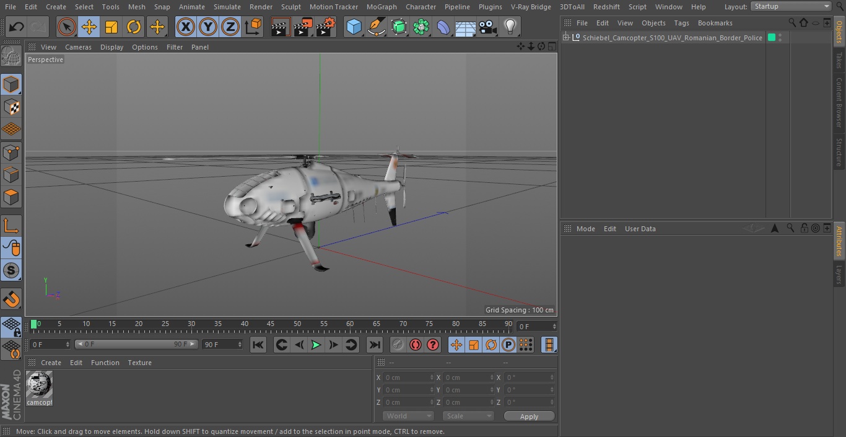Switch to Edges mode
The image size is (846, 437).
[x=11, y=174]
